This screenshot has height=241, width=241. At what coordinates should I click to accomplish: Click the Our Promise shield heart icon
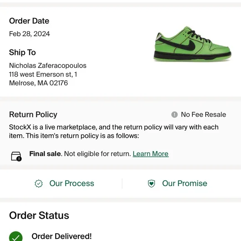[151, 184]
